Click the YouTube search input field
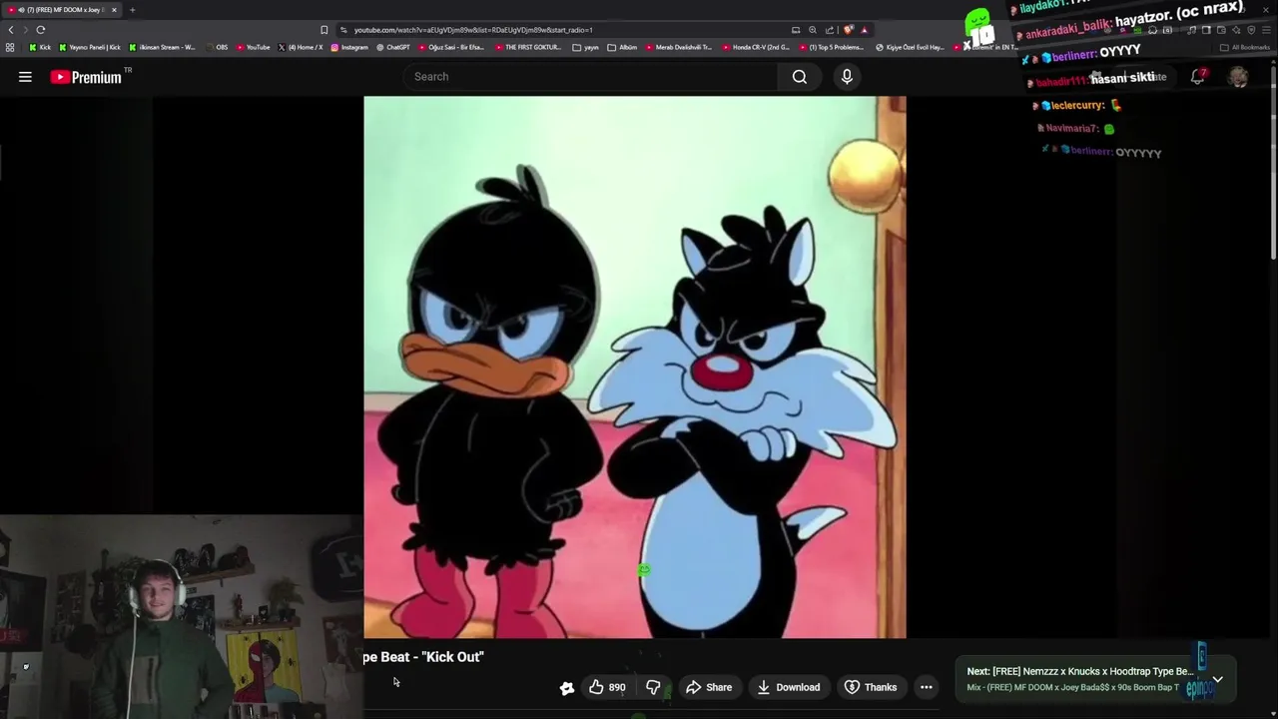 point(589,77)
